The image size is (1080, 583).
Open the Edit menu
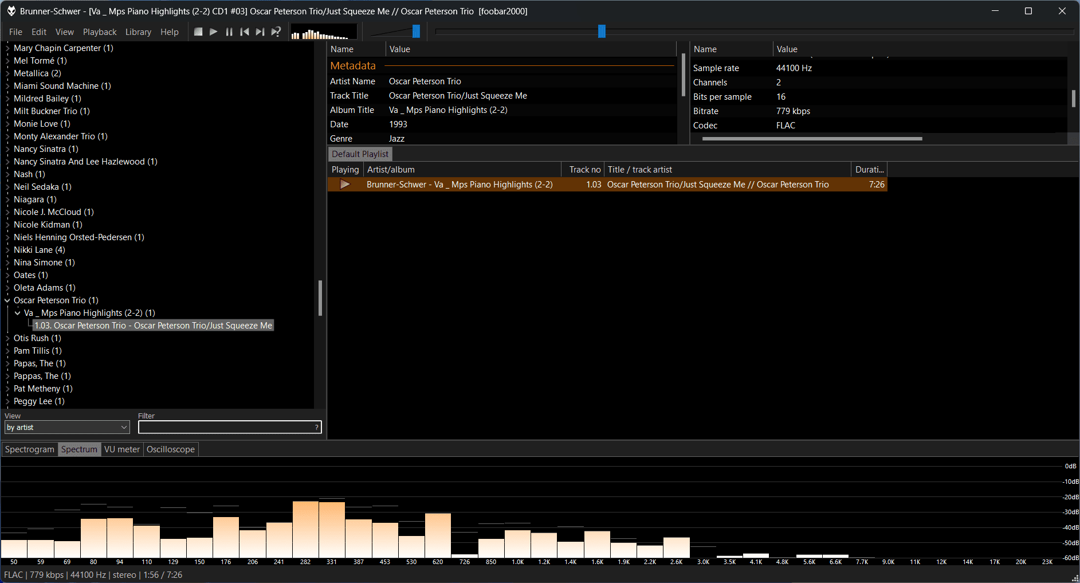39,32
